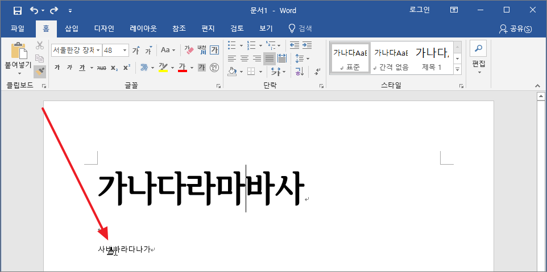Sort the selected text

pos(299,72)
